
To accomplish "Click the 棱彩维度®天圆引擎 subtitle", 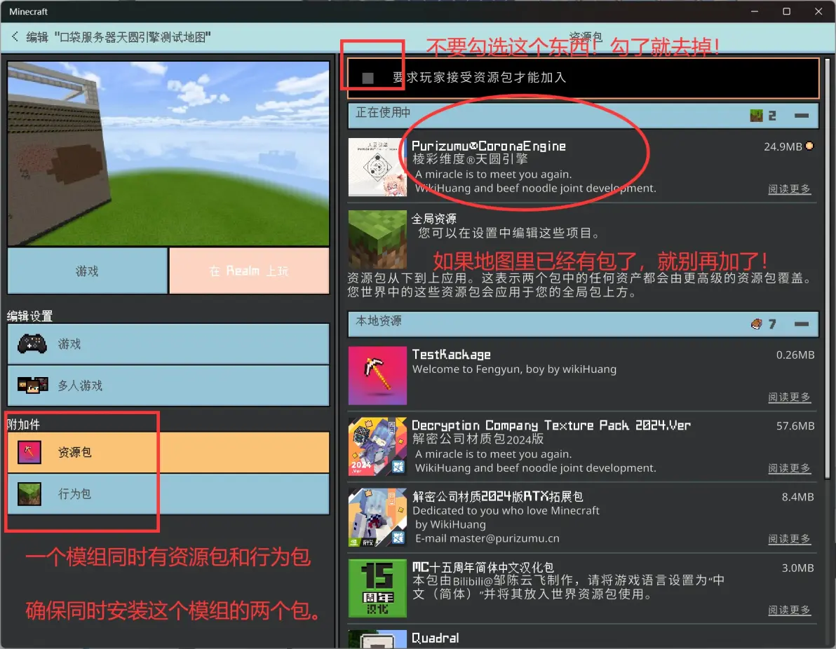I will pos(470,159).
